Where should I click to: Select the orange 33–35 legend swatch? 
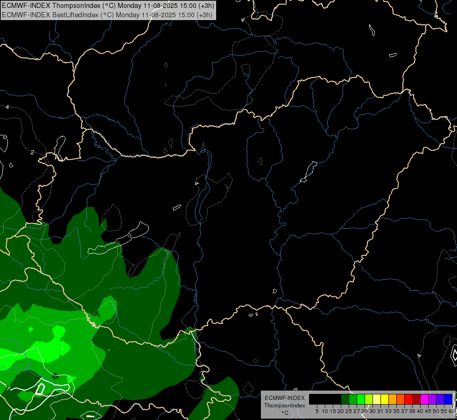tap(393, 399)
